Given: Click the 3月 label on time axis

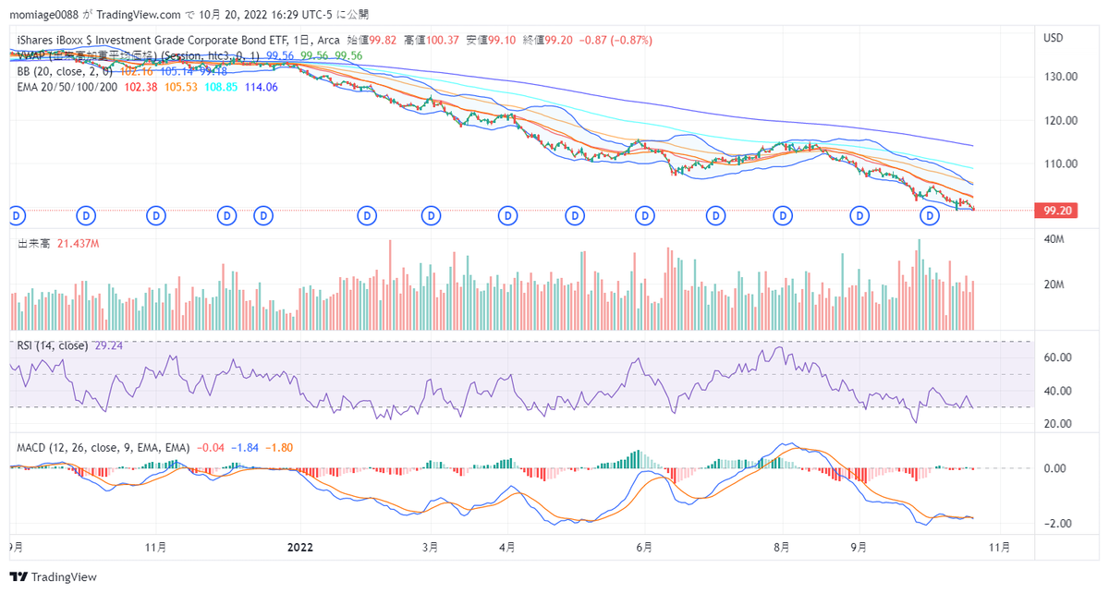Looking at the screenshot, I should (x=429, y=547).
